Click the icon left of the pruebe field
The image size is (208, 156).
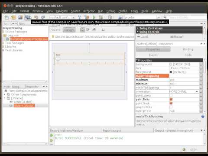pos(120,17)
